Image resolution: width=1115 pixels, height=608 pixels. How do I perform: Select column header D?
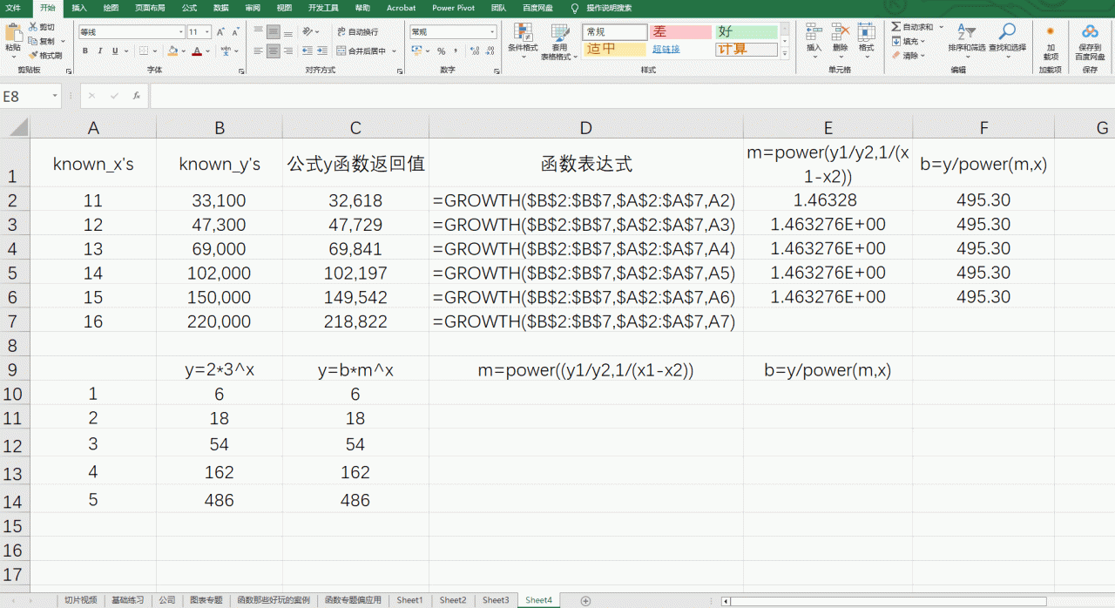coord(586,128)
